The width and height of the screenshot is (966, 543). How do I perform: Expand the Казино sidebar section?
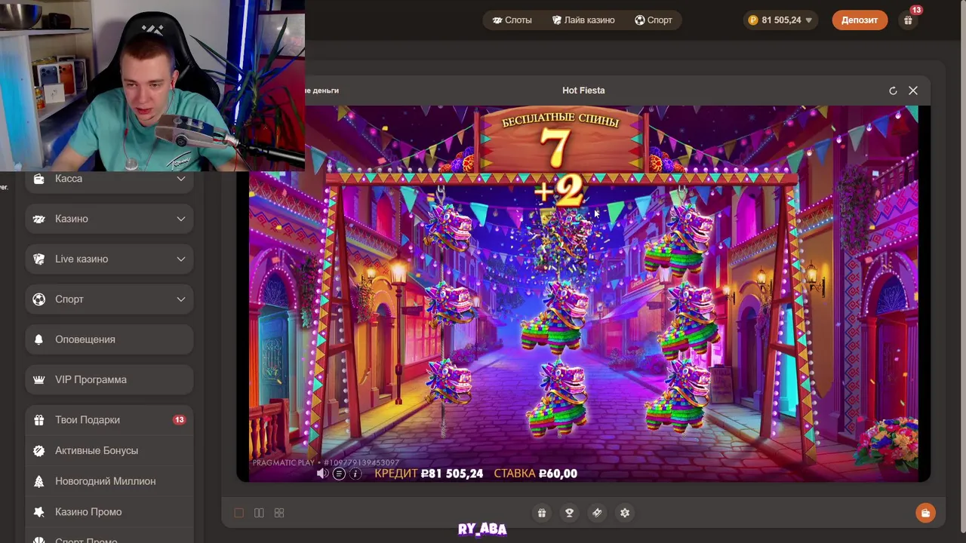(109, 219)
